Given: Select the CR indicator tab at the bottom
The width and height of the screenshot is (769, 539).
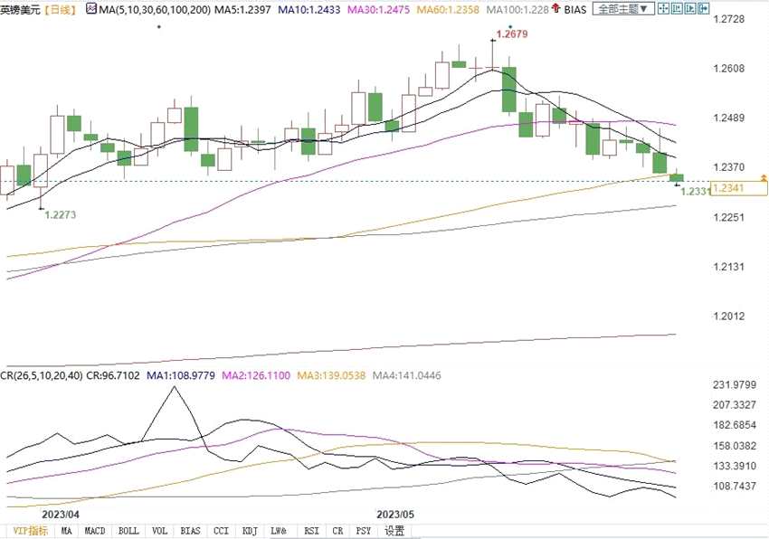Looking at the screenshot, I should pos(337,531).
